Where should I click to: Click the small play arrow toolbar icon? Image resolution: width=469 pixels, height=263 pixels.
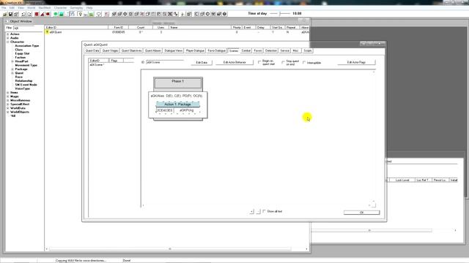182,14
